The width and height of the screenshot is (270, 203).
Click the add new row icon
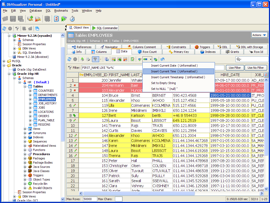point(114,59)
